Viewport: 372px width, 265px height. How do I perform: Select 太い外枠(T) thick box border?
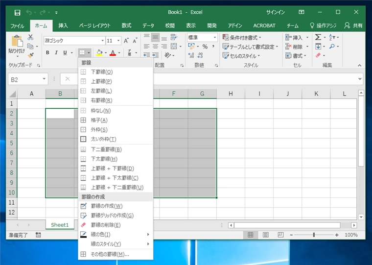pyautogui.click(x=116, y=139)
